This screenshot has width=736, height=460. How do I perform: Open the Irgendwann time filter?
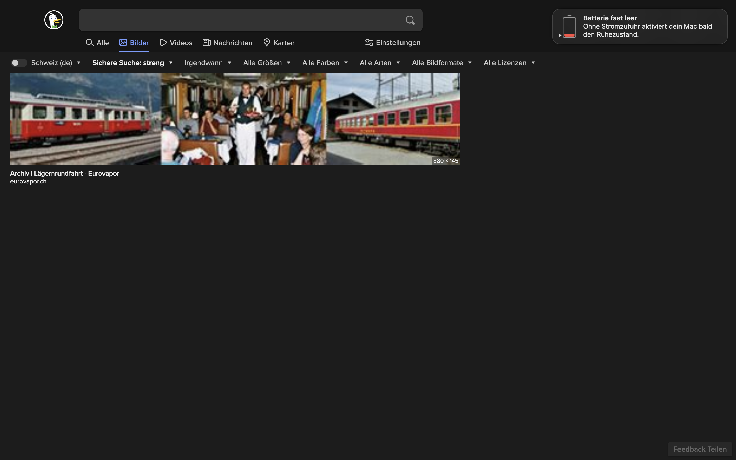click(x=208, y=63)
